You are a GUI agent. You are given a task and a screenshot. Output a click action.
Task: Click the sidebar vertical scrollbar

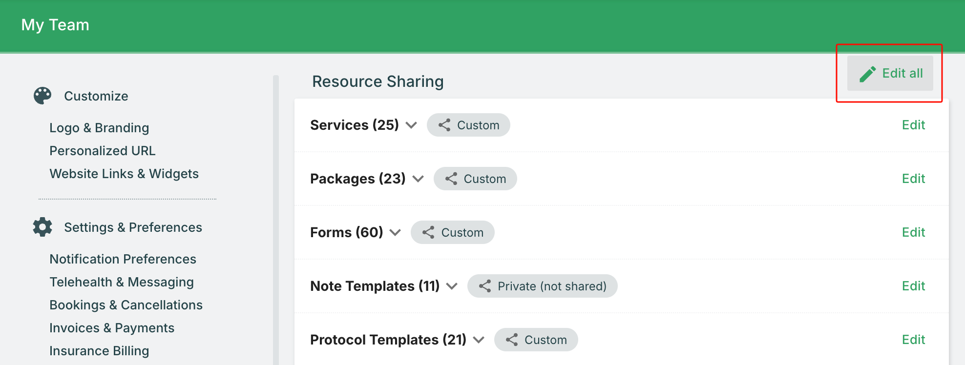pos(276,220)
